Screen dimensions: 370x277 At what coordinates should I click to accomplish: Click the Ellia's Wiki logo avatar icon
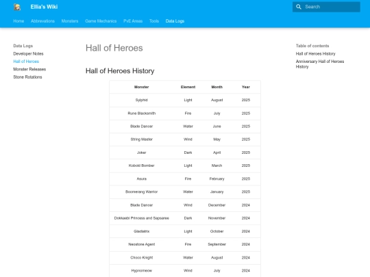coord(17,7)
